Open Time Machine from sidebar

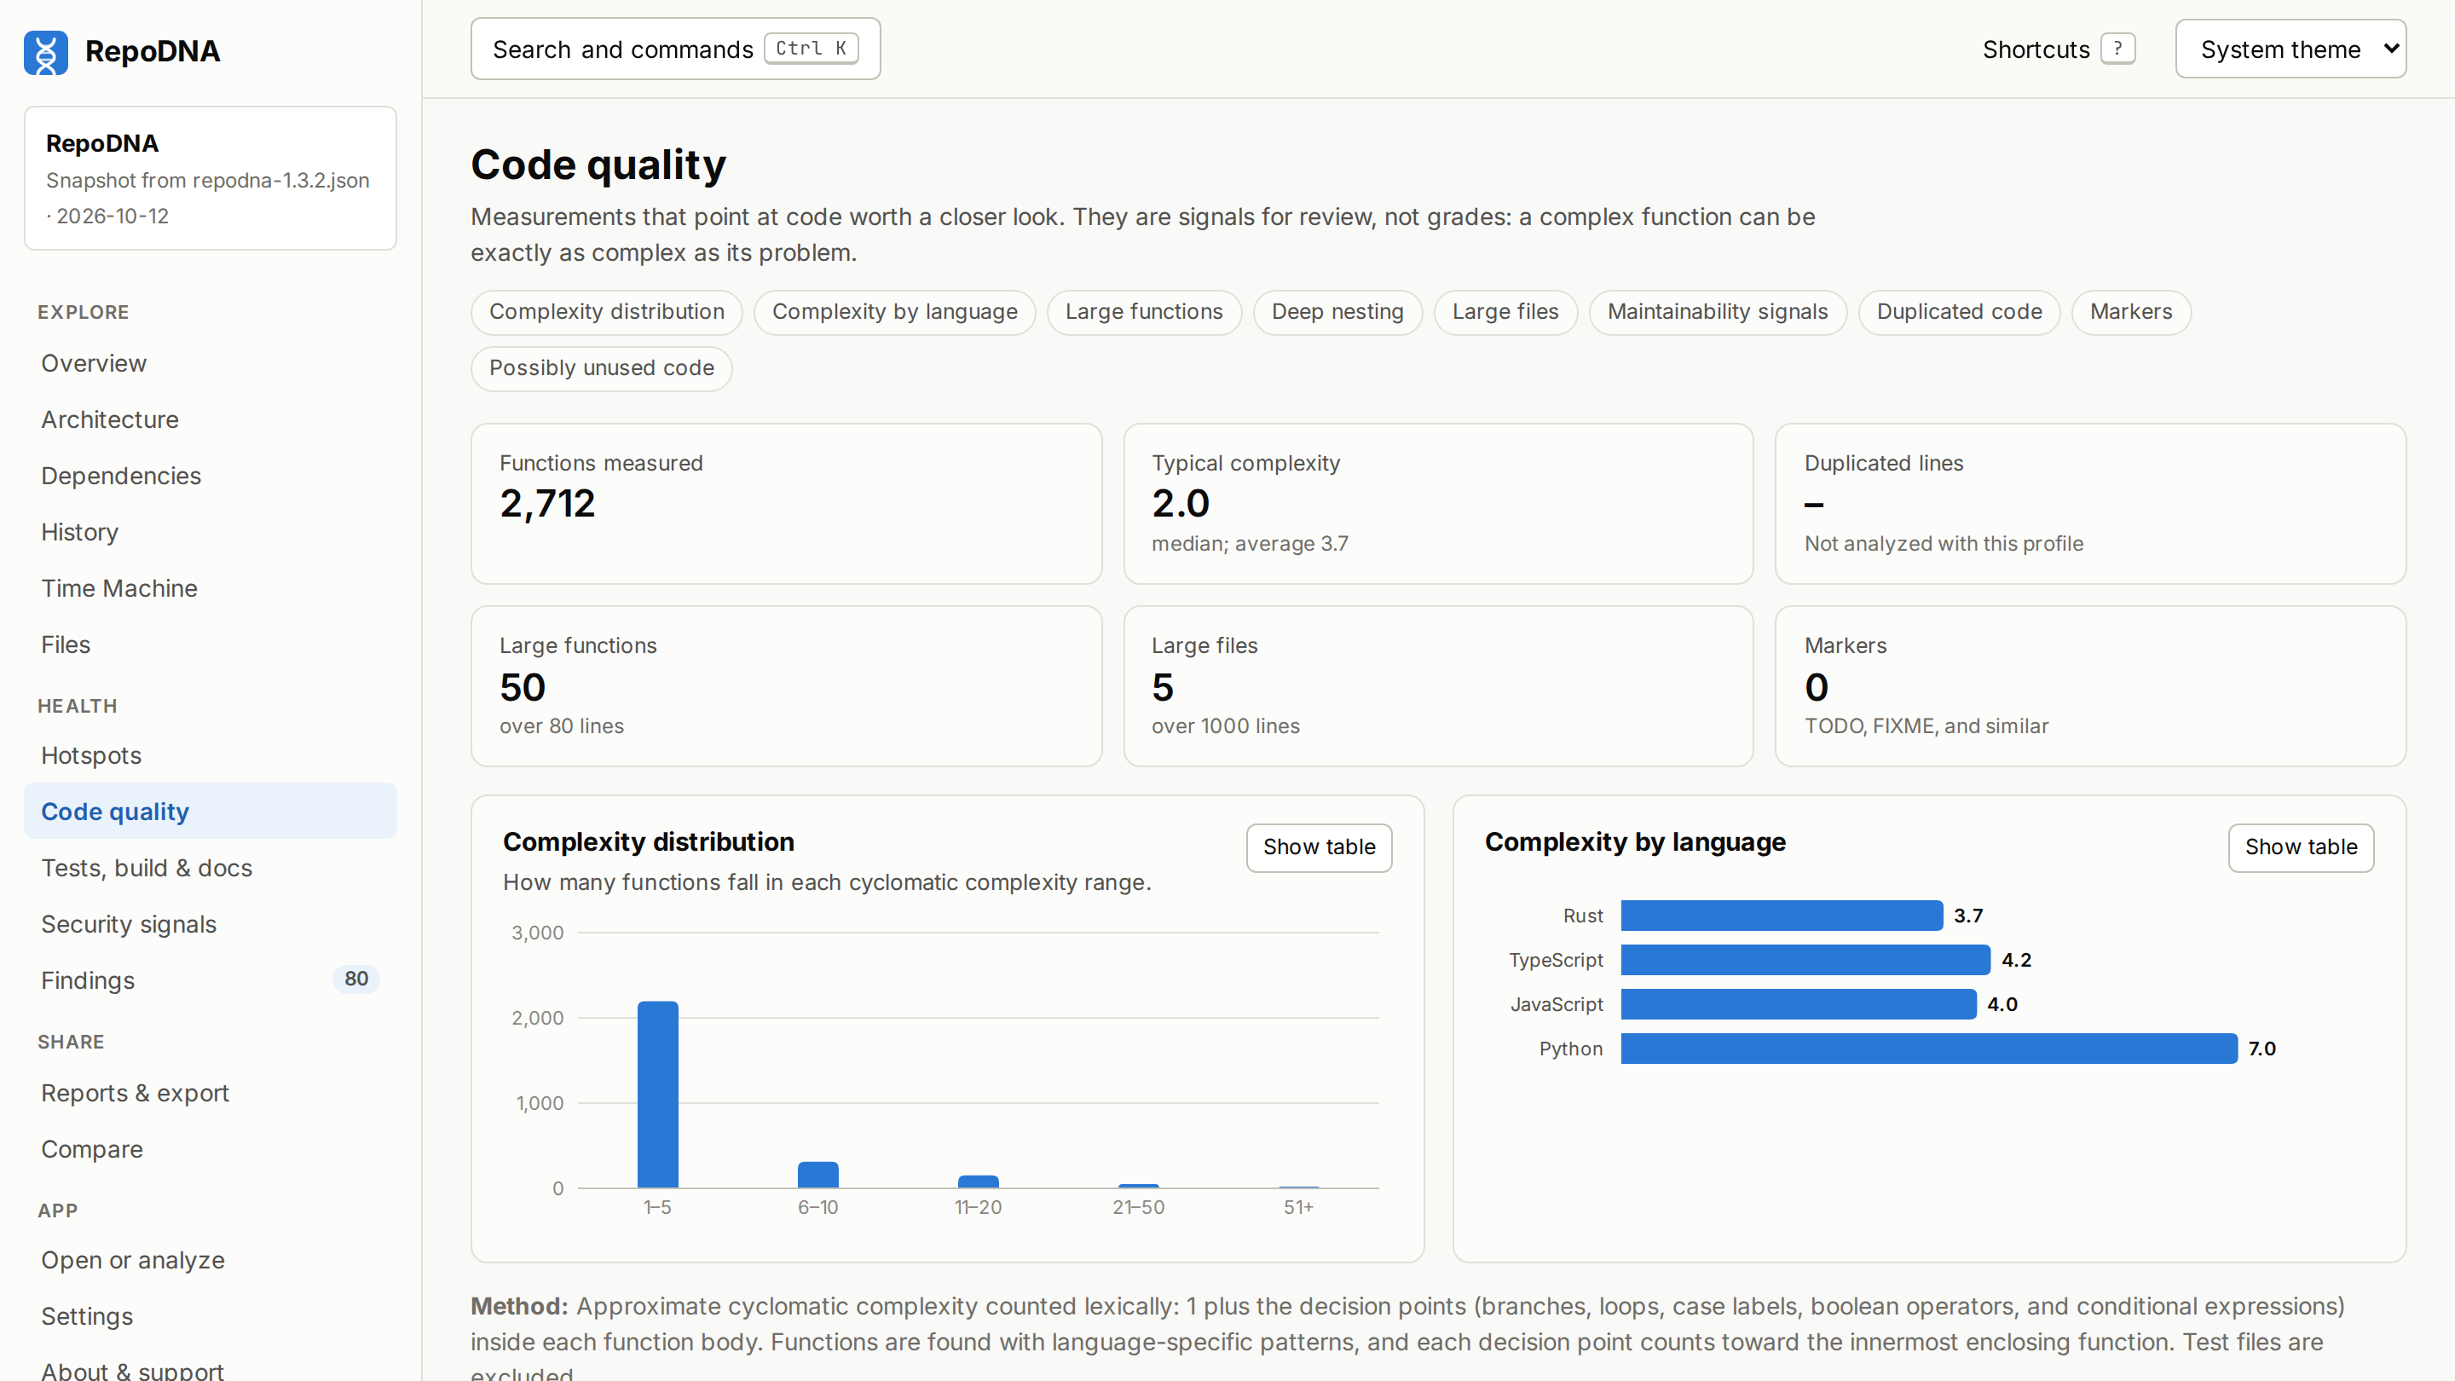point(210,588)
